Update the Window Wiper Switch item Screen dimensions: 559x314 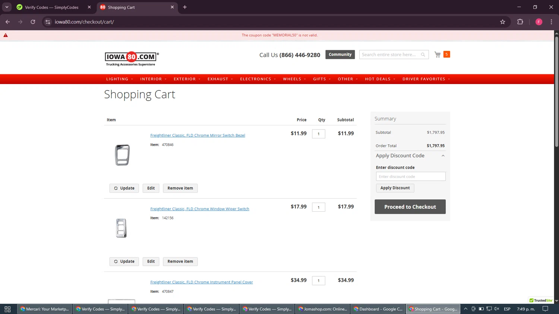click(x=124, y=262)
